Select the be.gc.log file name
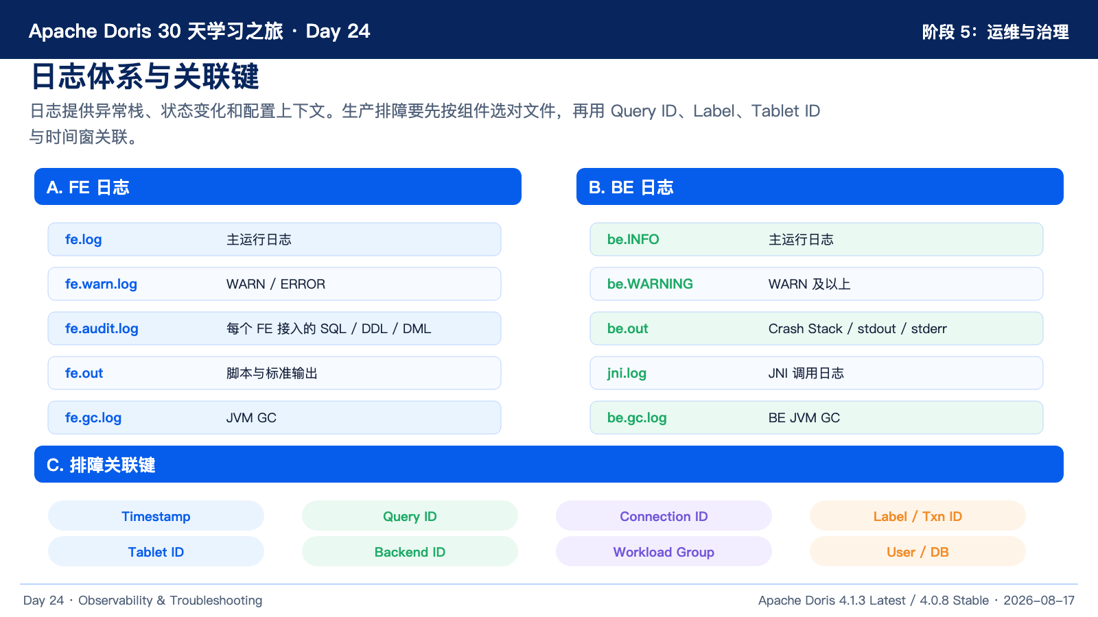 coord(637,418)
